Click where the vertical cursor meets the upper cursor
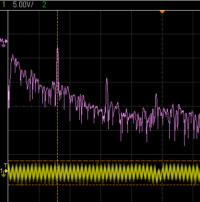This screenshot has height=202, width=200. (x=57, y=161)
